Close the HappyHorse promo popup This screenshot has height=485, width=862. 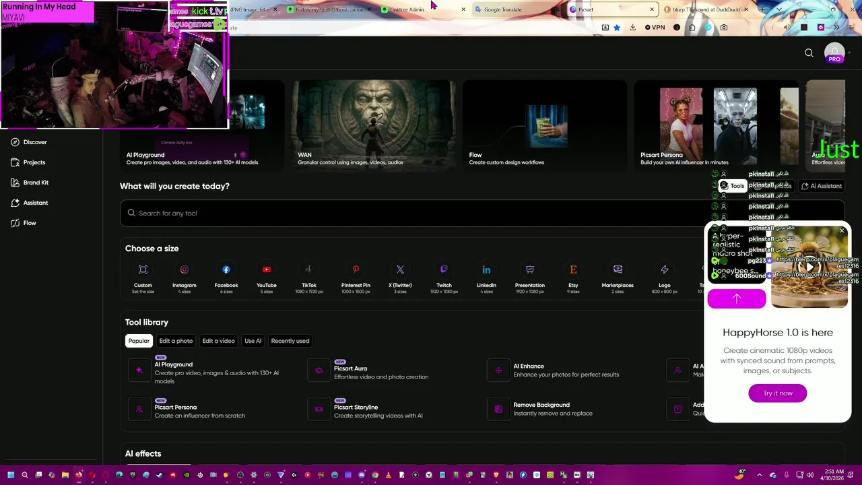click(x=842, y=230)
